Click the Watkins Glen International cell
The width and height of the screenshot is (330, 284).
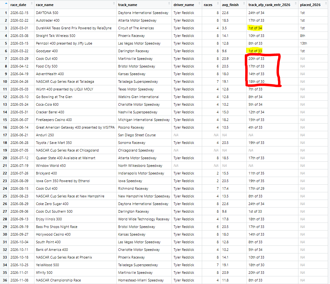[144, 97]
